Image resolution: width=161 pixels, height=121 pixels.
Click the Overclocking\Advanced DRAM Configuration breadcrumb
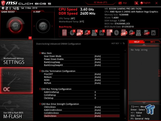[x=58, y=44]
